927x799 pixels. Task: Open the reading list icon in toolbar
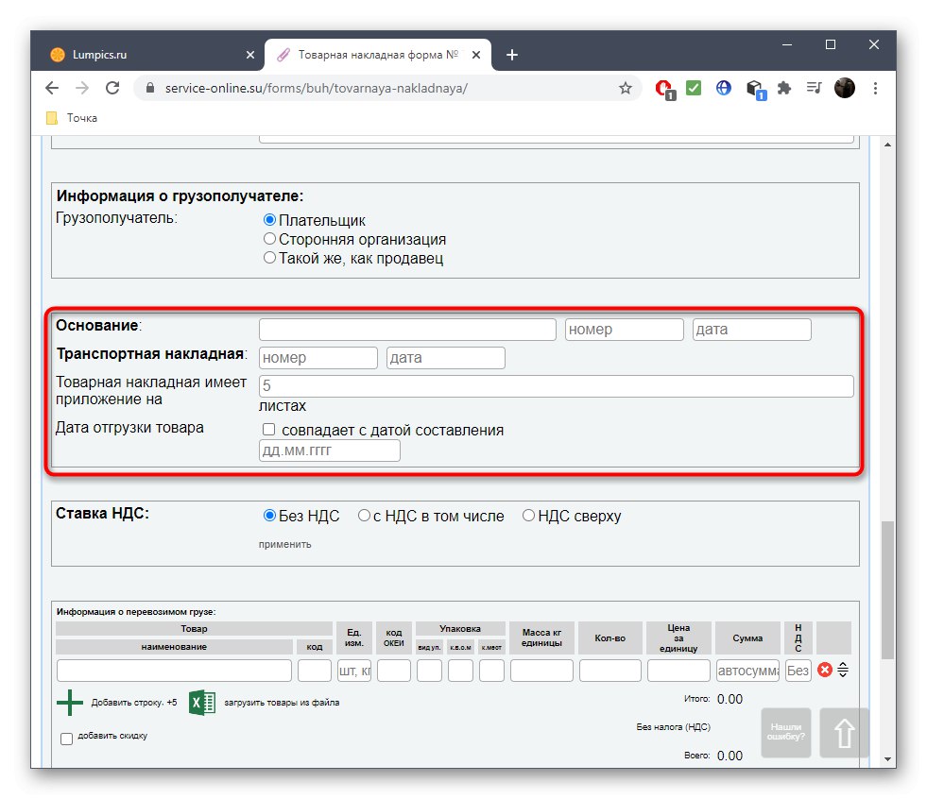[x=814, y=87]
